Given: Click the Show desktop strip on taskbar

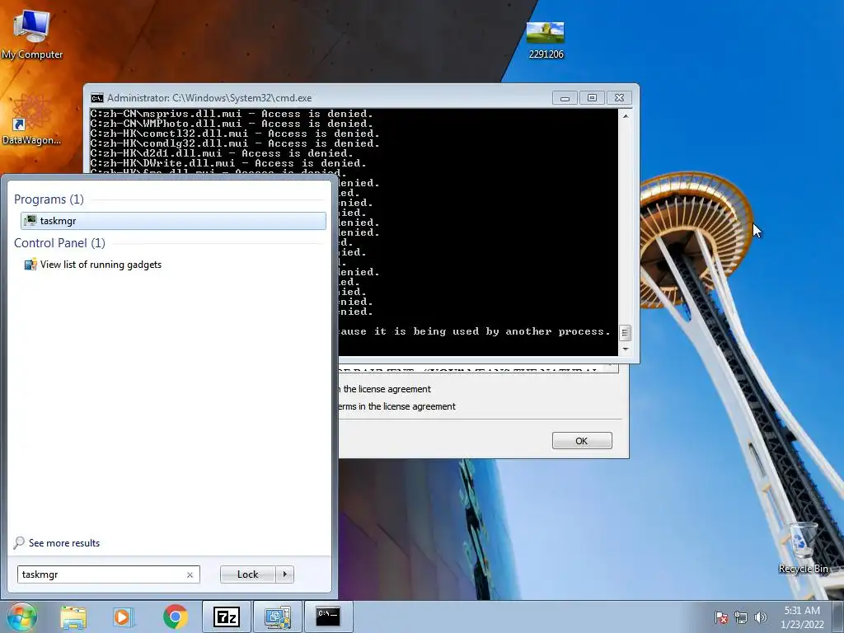Looking at the screenshot, I should 837,617.
